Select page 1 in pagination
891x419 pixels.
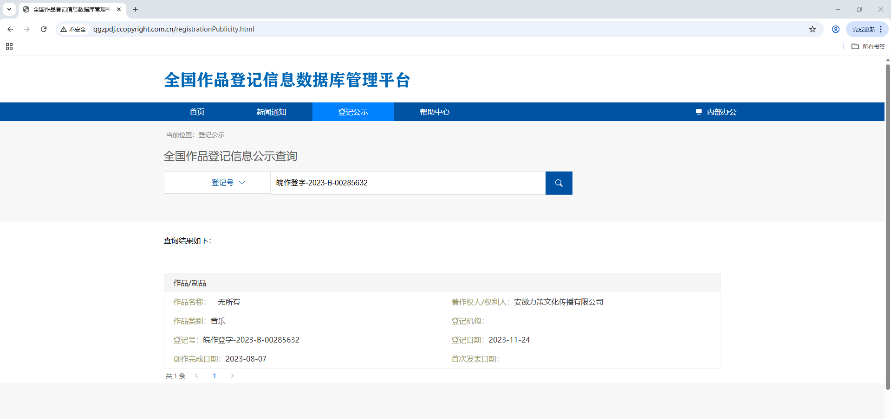point(215,376)
